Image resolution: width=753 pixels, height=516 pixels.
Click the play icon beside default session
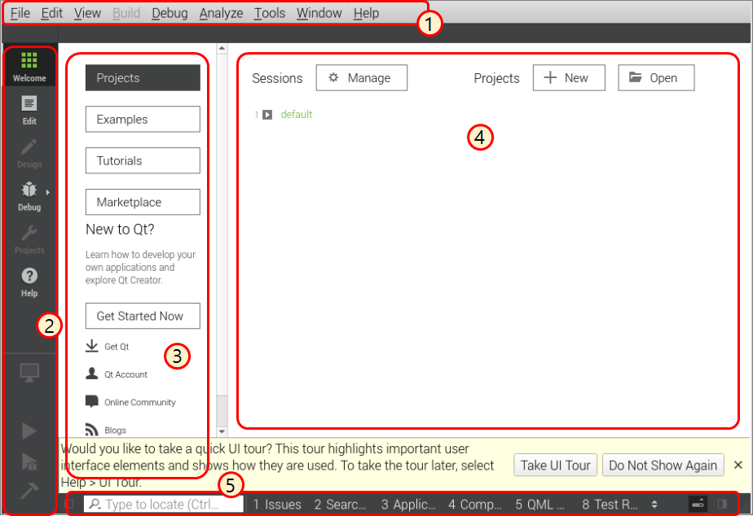(x=267, y=115)
